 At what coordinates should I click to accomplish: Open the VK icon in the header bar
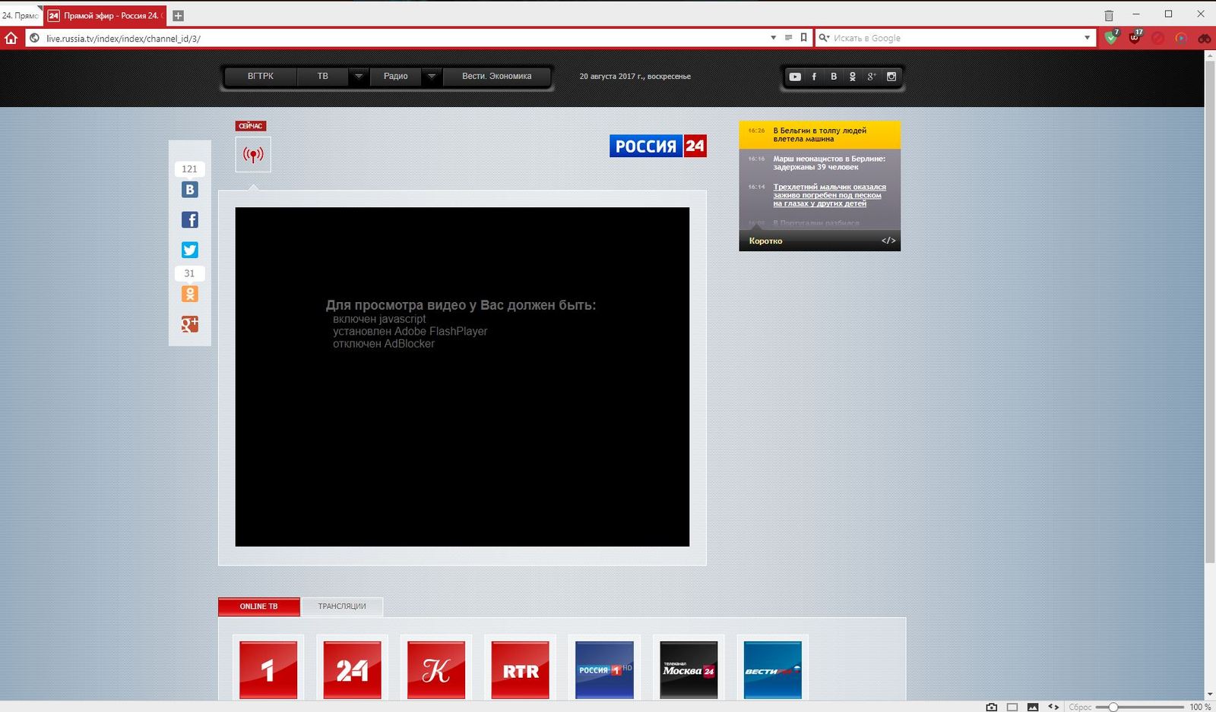point(834,77)
